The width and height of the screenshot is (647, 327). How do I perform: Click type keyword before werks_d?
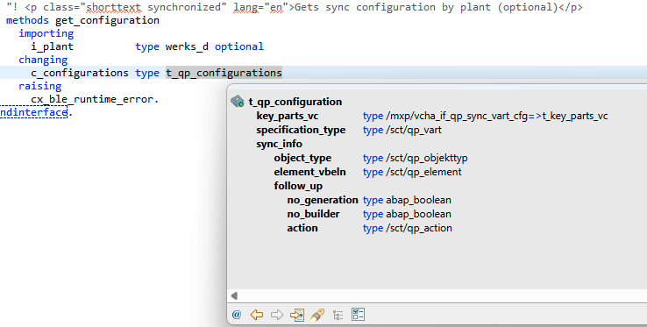point(147,46)
